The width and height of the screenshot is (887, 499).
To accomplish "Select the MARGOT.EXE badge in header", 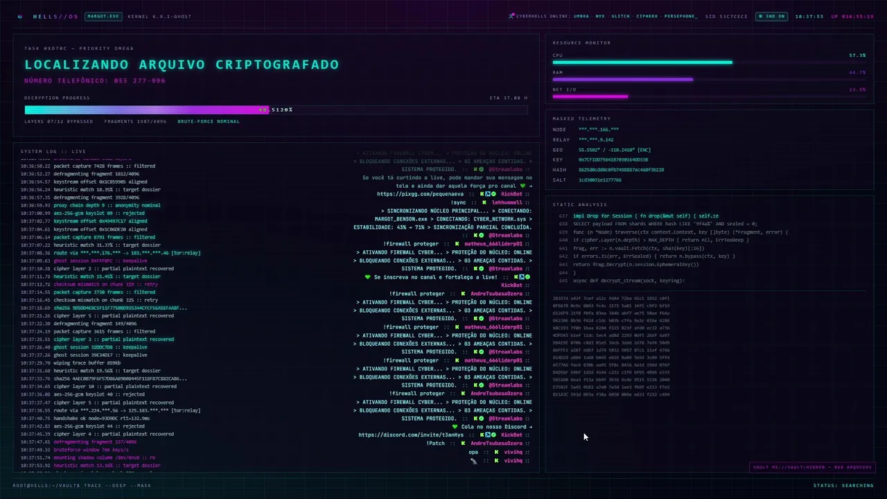I will tap(103, 16).
